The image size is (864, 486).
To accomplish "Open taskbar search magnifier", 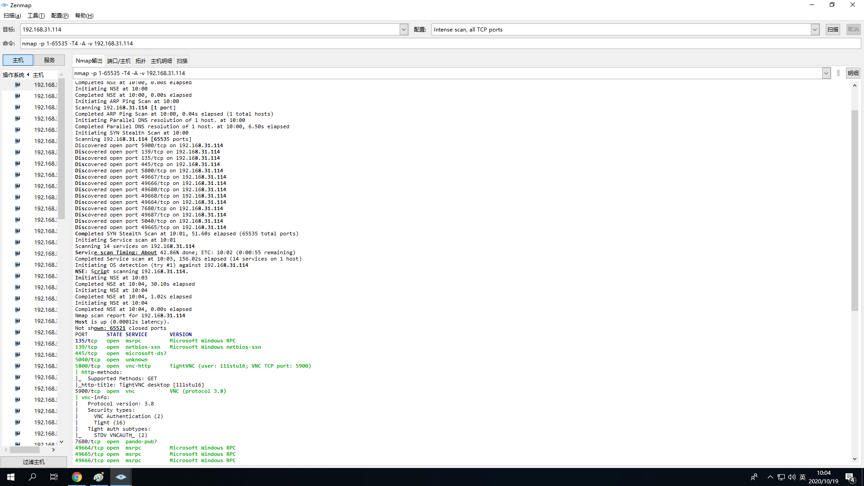I will tap(32, 477).
